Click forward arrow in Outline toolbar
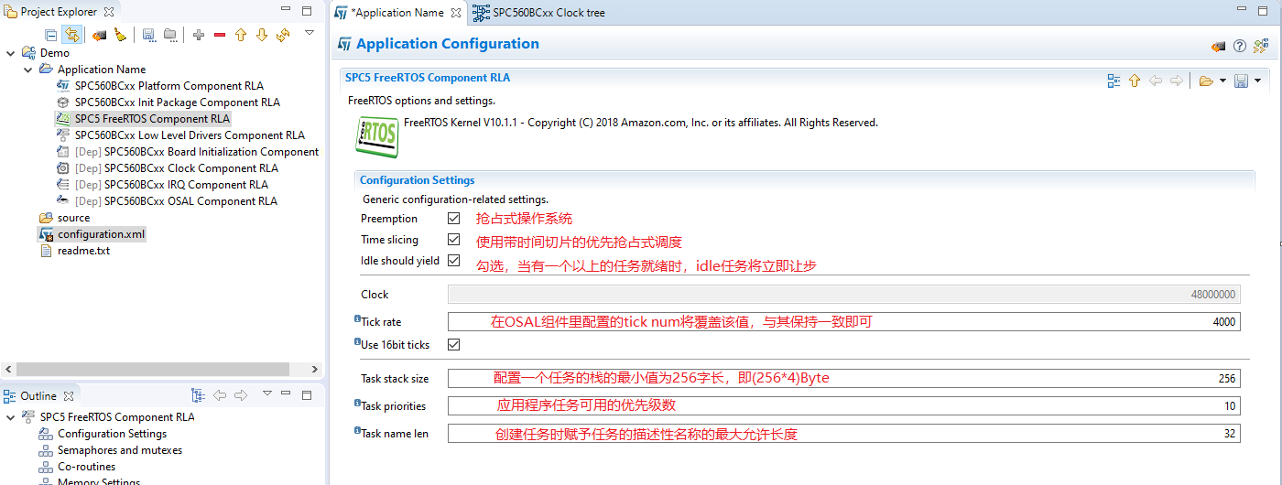The image size is (1282, 485). (241, 395)
